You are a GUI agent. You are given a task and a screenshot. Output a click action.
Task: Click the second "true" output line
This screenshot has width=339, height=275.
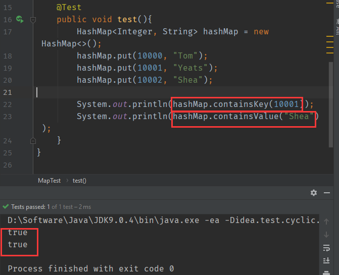click(x=18, y=245)
